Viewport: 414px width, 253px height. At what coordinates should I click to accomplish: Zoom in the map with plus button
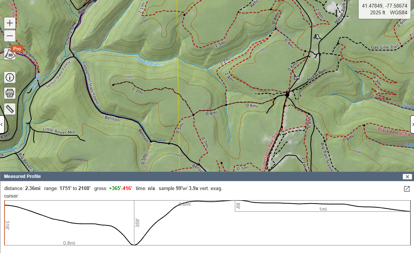(10, 23)
